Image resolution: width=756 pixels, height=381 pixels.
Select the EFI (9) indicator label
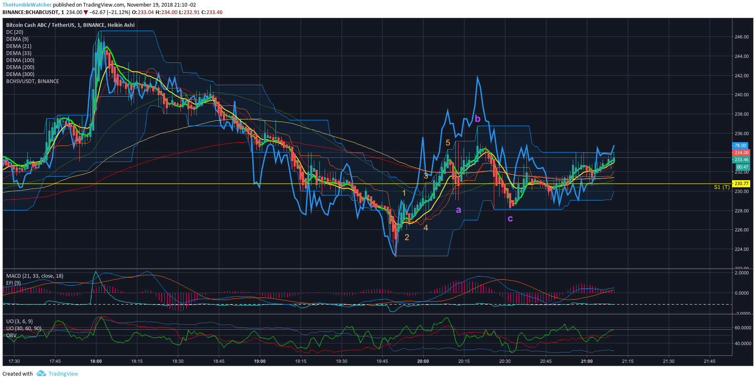coord(13,283)
